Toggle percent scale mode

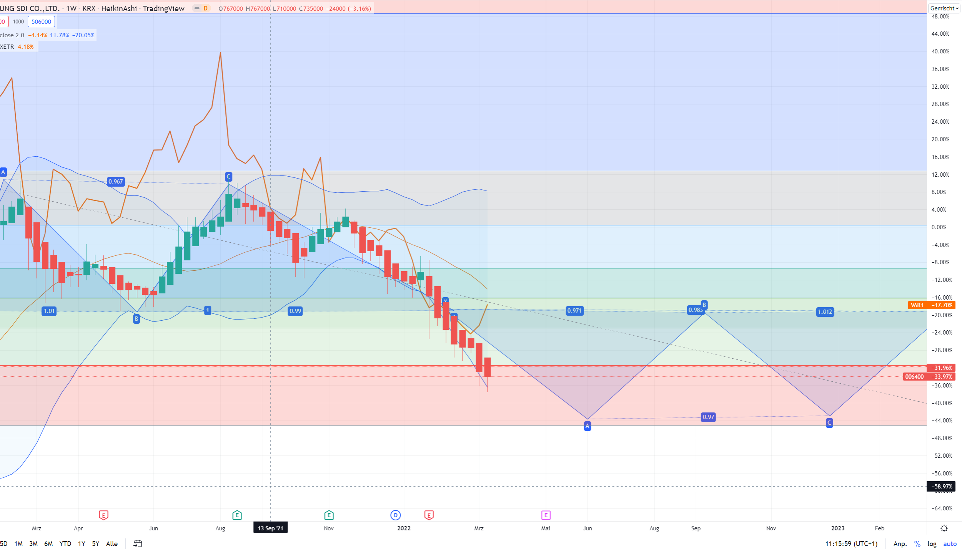(x=917, y=543)
